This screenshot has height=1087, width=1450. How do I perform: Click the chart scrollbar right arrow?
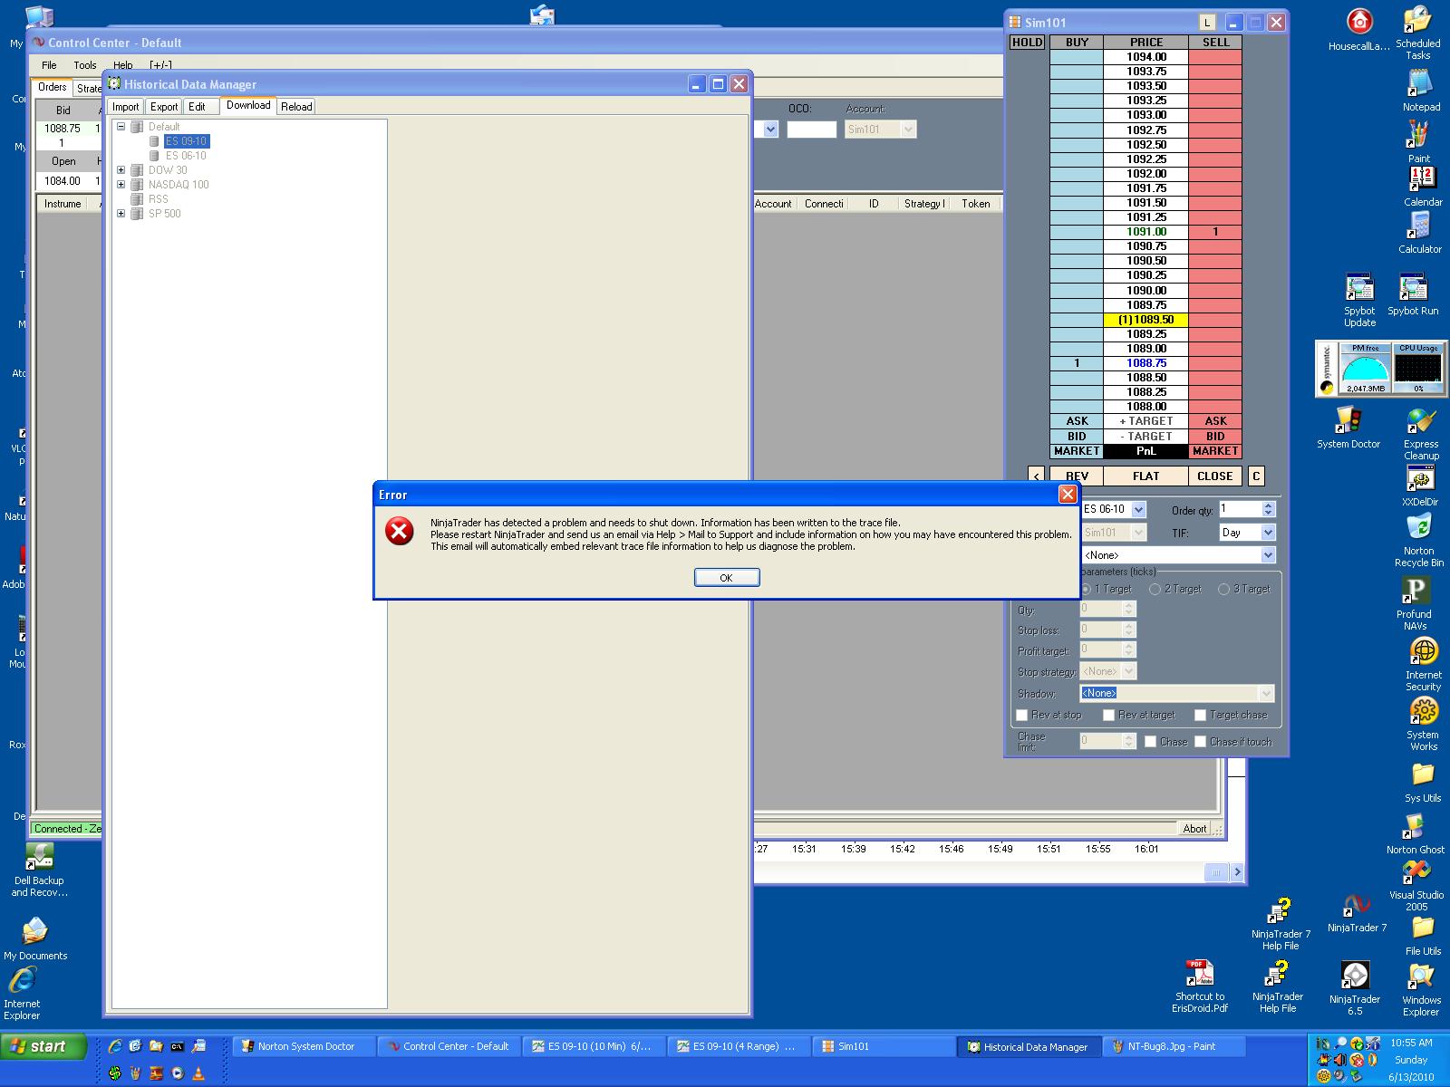point(1237,872)
